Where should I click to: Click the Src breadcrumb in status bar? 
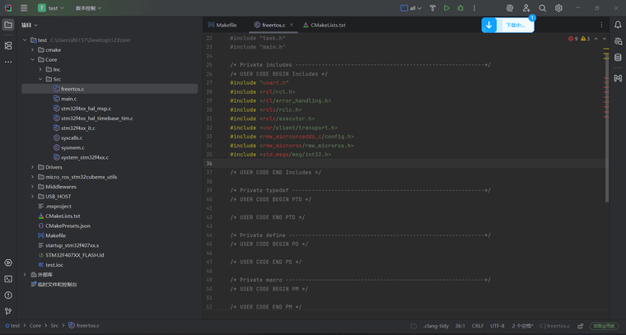click(54, 326)
